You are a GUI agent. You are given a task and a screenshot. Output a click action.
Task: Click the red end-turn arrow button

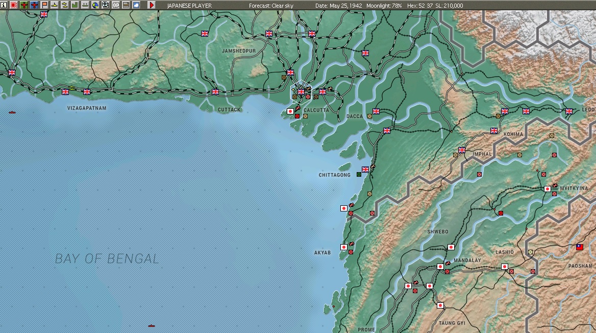pyautogui.click(x=151, y=5)
